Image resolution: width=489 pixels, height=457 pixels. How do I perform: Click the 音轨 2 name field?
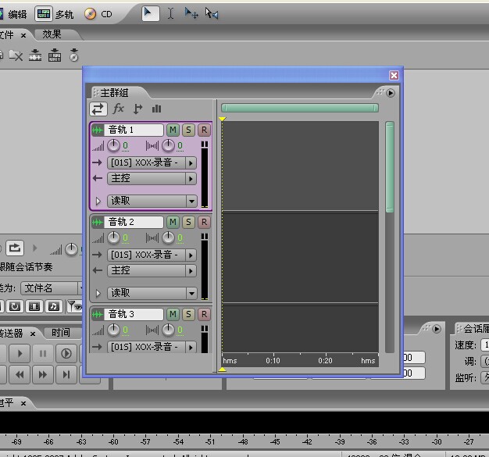point(134,222)
